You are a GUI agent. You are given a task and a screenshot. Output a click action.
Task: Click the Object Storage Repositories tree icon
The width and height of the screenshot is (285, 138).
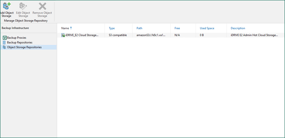(x=4, y=47)
